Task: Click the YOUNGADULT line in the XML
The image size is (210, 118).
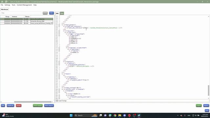Action: [x=75, y=39]
